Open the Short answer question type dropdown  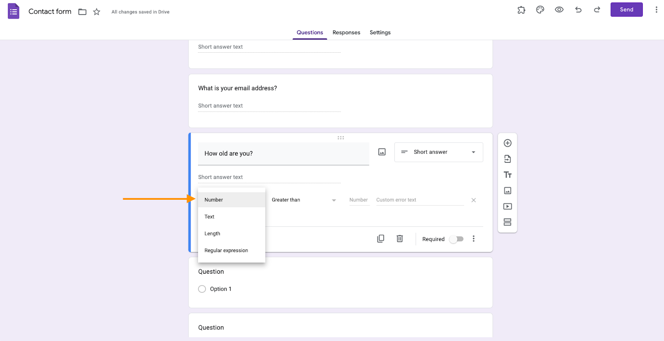click(439, 152)
